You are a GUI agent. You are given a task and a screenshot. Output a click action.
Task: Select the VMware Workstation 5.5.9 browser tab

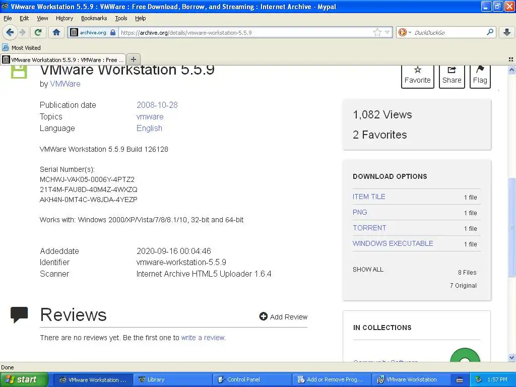pyautogui.click(x=63, y=59)
